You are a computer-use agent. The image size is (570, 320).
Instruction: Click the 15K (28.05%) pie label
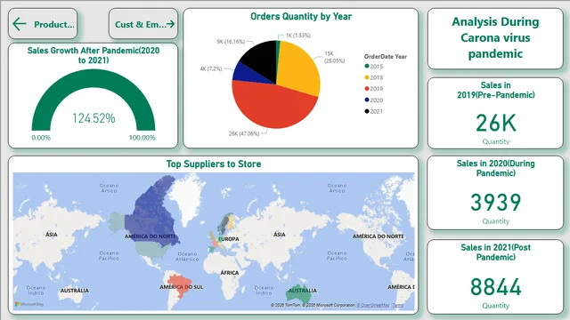click(x=334, y=57)
